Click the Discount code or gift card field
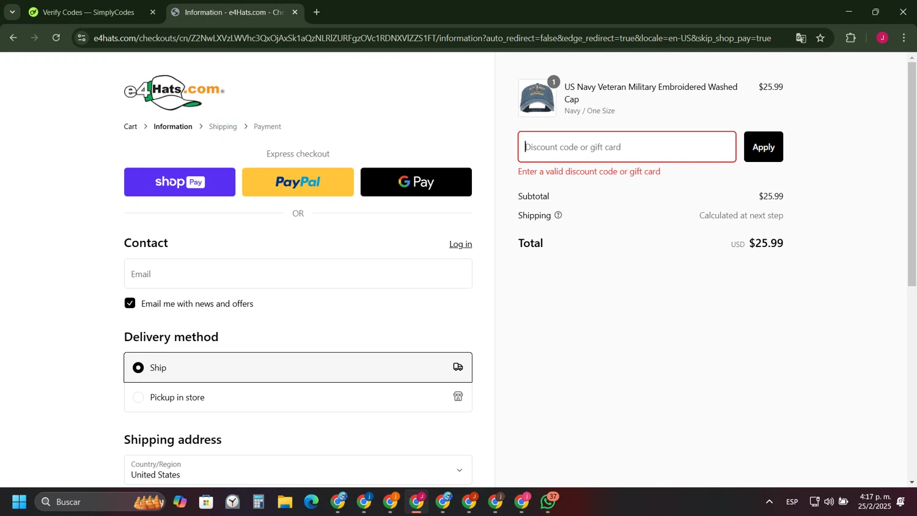This screenshot has height=516, width=917. (627, 147)
